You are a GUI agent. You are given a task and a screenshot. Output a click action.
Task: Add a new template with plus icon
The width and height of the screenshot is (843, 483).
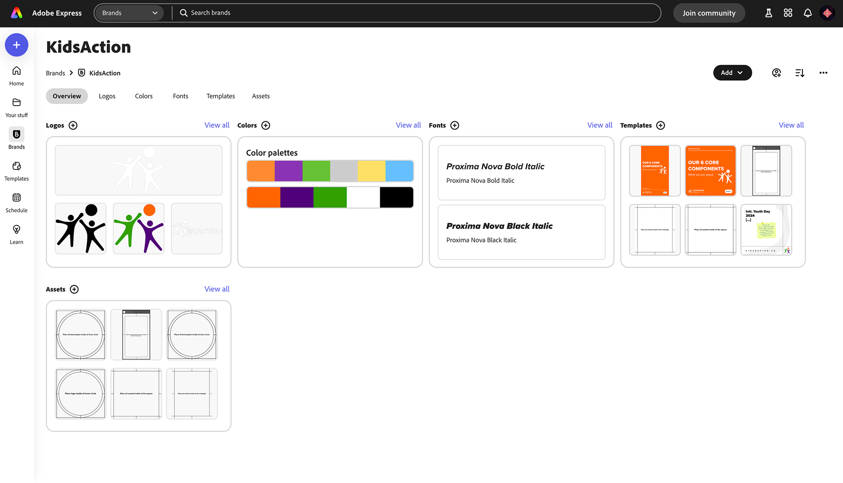click(660, 125)
